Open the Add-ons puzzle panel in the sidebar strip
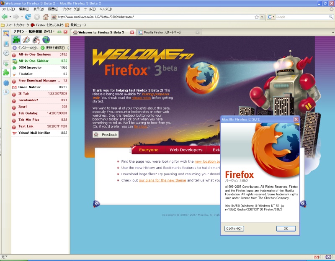 (6, 72)
